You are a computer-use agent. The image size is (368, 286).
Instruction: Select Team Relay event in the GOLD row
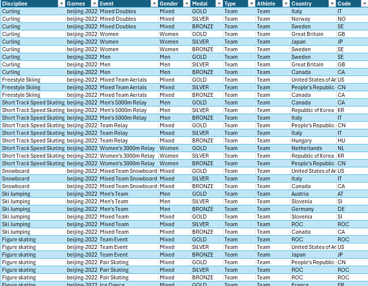tap(128, 125)
